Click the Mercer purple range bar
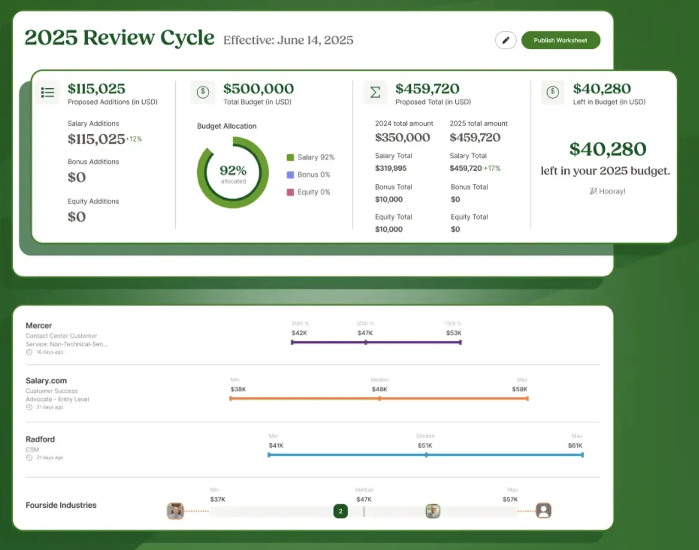 pos(376,342)
